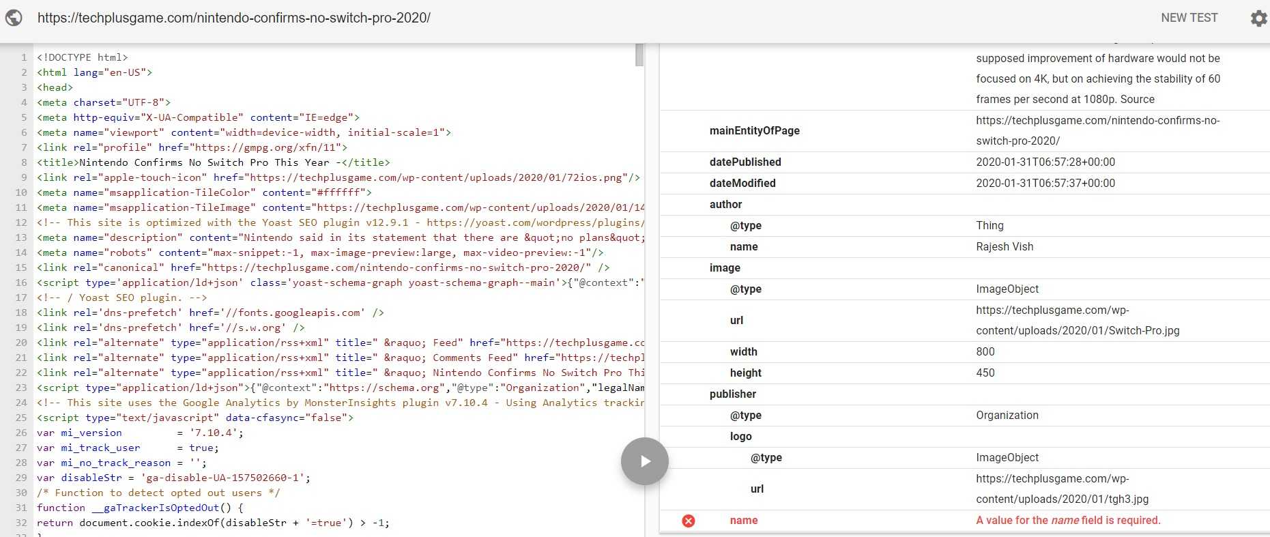
Task: Click line number 16 in the gutter
Action: pos(21,282)
